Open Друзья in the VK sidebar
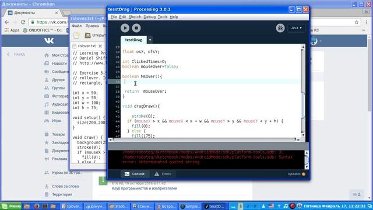373x210 pixels. [x=55, y=80]
